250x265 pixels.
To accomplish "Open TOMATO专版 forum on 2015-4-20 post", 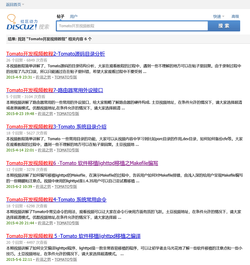I will (x=68, y=223).
